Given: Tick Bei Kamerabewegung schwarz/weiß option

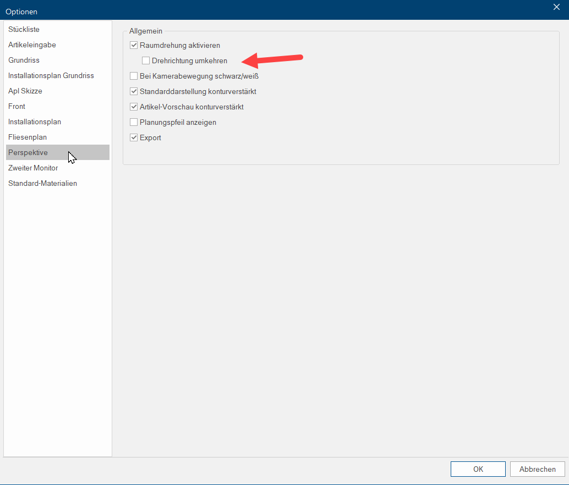Looking at the screenshot, I should (134, 76).
